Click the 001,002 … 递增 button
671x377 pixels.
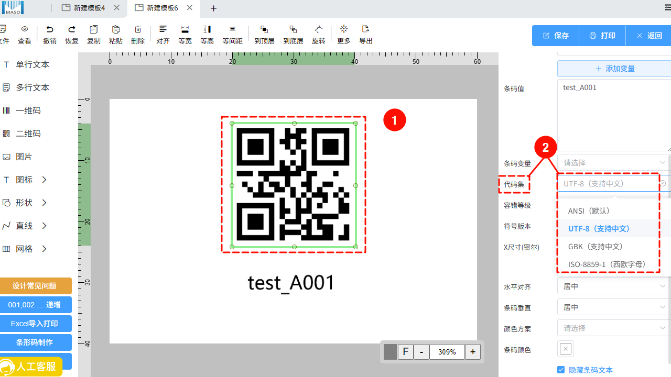[35, 305]
